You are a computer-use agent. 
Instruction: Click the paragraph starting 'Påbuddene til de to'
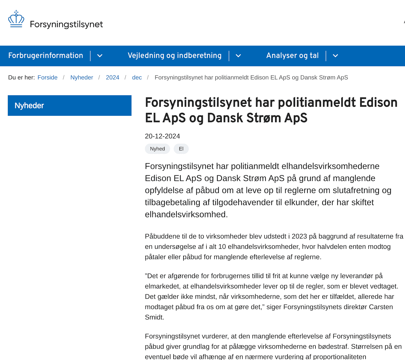[x=274, y=246]
